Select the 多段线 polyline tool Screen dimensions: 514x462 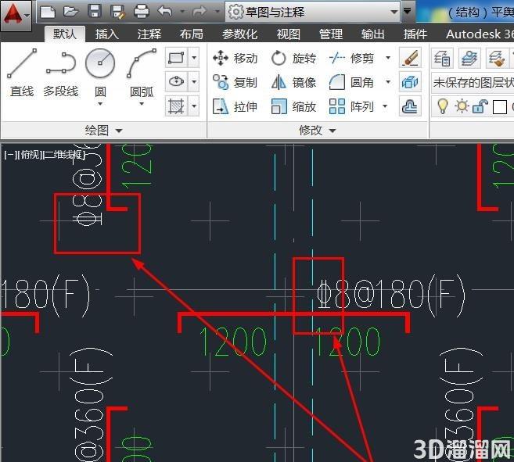click(x=61, y=73)
